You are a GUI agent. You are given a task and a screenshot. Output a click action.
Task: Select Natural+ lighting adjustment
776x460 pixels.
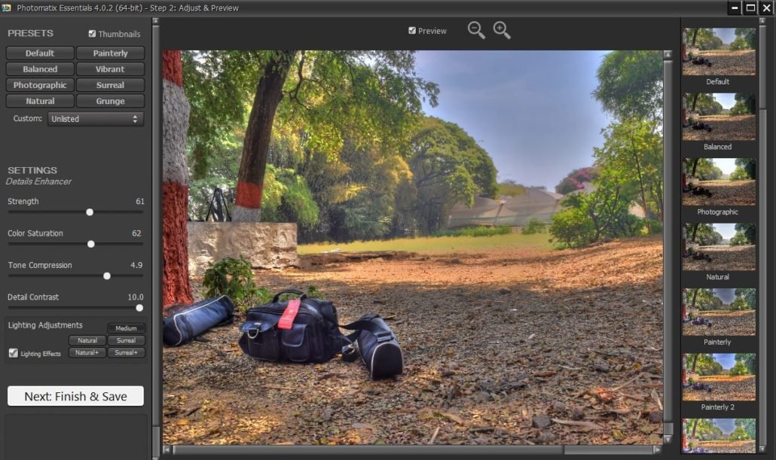[x=87, y=352]
